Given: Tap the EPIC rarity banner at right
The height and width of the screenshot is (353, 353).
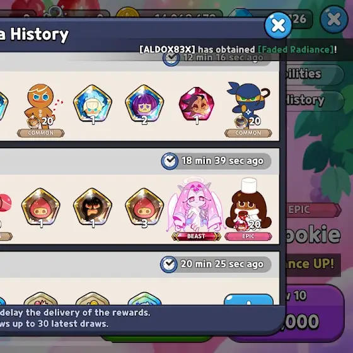Looking at the screenshot, I should pos(314,210).
